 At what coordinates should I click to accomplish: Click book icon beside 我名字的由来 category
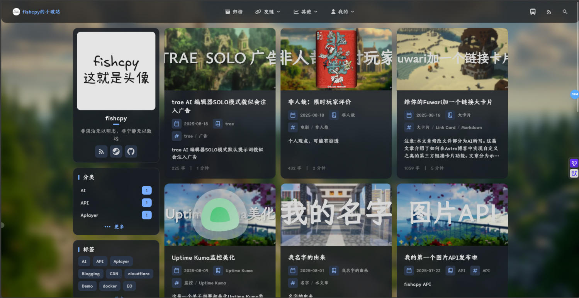pos(334,271)
